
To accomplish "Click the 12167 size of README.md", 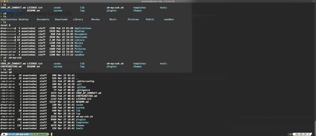I will (53, 102).
